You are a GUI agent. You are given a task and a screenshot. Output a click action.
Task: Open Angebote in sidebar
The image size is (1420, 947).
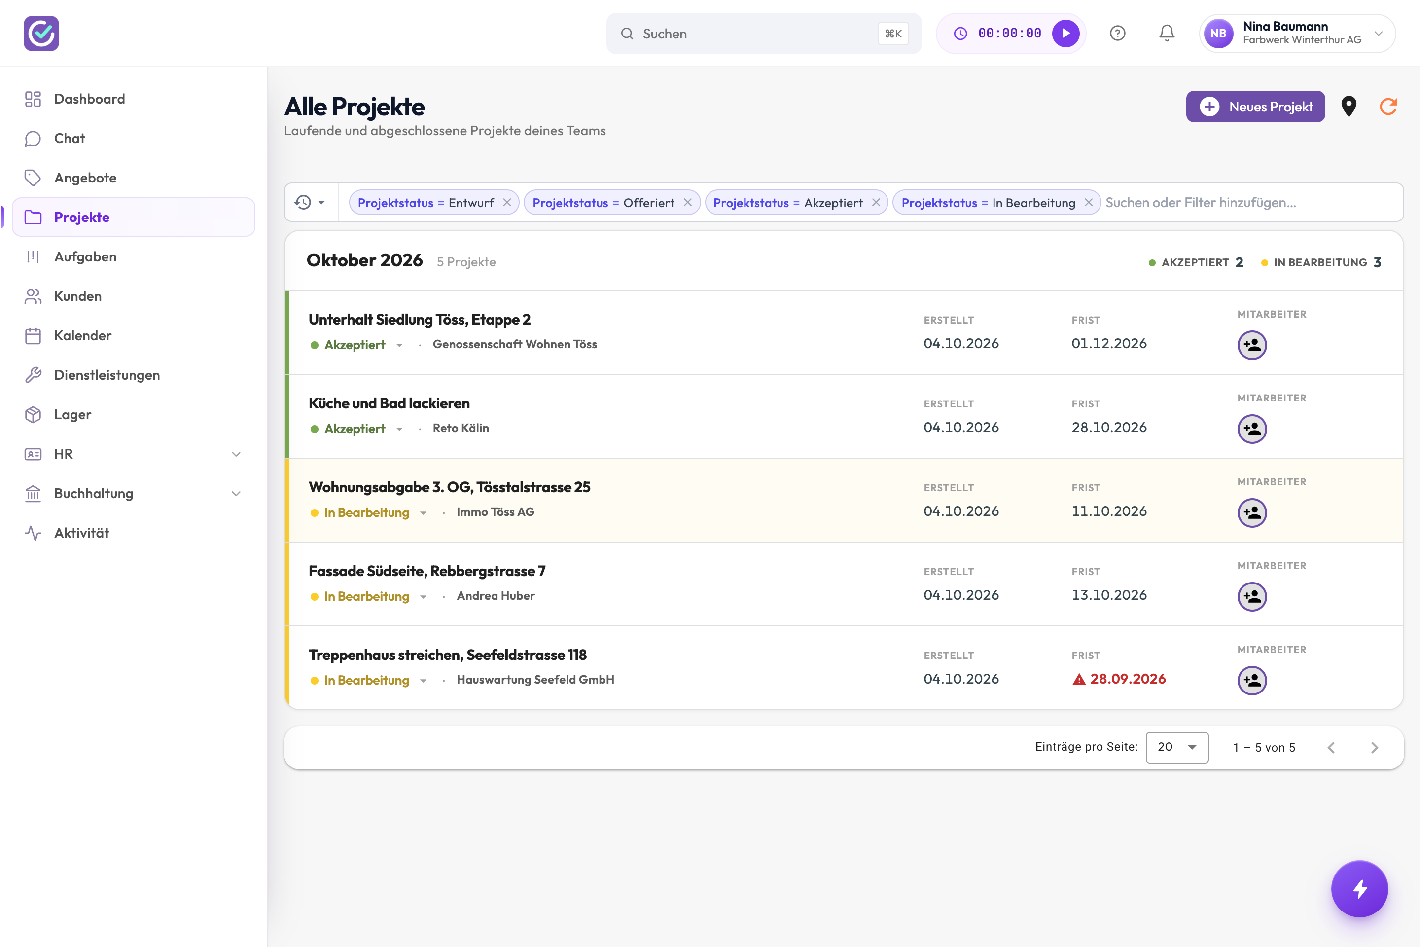pos(134,178)
